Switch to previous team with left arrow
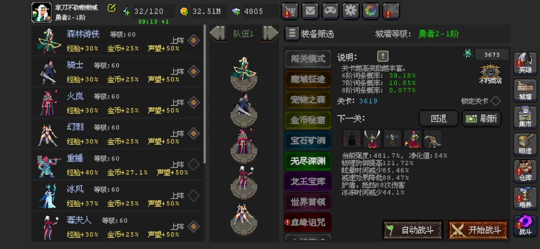Screen dimensions: 540x249 click(x=218, y=33)
